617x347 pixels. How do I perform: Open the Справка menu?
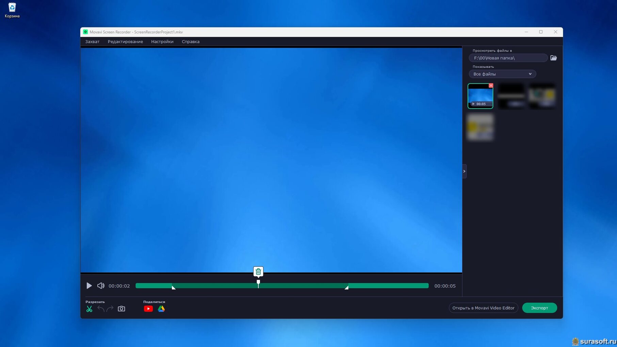coord(191,42)
